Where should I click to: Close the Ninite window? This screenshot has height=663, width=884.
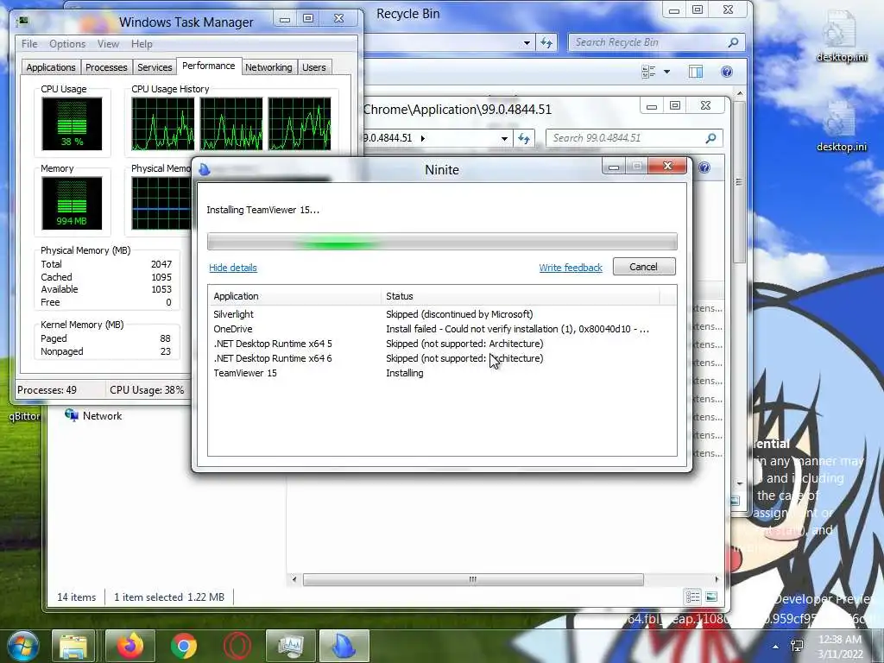pyautogui.click(x=667, y=166)
